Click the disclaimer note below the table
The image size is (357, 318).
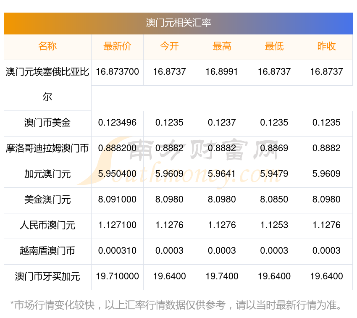176,305
